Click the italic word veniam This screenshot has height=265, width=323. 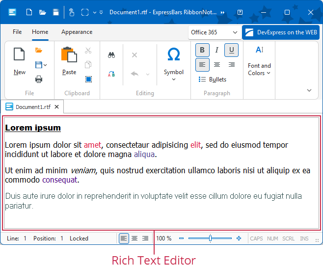[83, 171]
